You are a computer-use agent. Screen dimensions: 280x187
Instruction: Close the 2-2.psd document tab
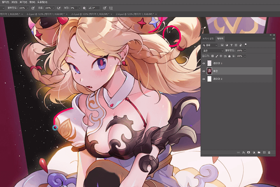coord(67,14)
